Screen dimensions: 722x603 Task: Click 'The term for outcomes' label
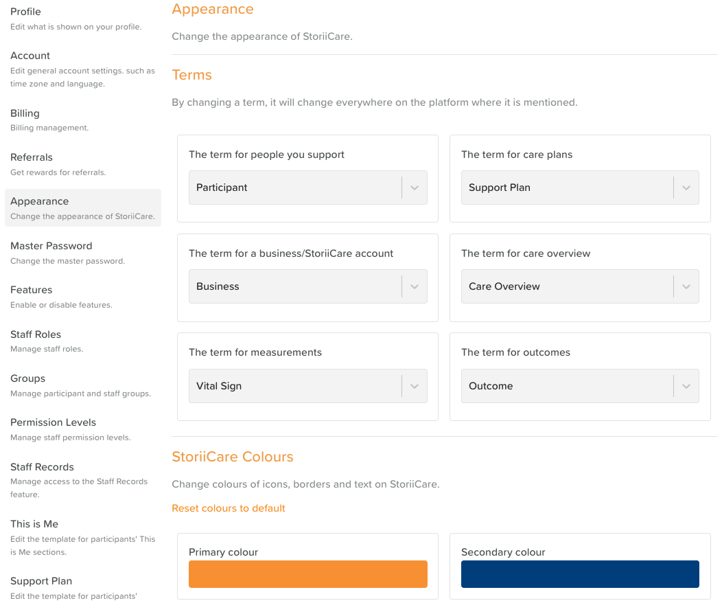click(515, 352)
